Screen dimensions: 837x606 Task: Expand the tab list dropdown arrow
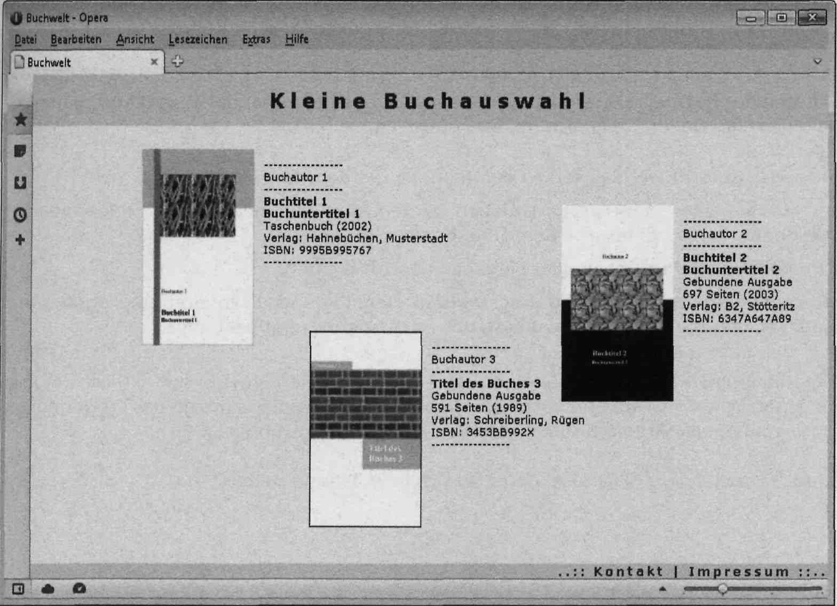pyautogui.click(x=817, y=62)
